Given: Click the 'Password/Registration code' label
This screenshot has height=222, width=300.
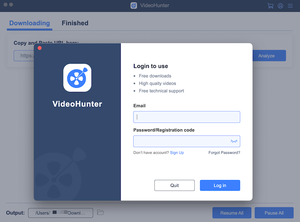Looking at the screenshot, I should point(164,130).
